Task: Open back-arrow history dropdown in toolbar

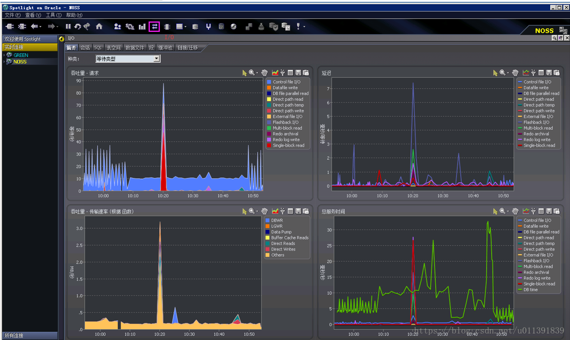Action: tap(40, 27)
